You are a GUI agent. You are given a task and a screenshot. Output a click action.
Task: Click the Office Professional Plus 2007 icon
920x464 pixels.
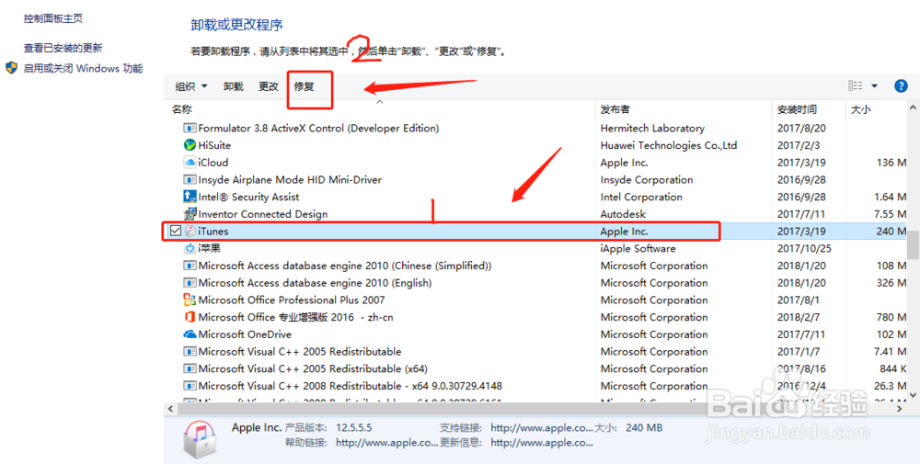click(x=190, y=300)
